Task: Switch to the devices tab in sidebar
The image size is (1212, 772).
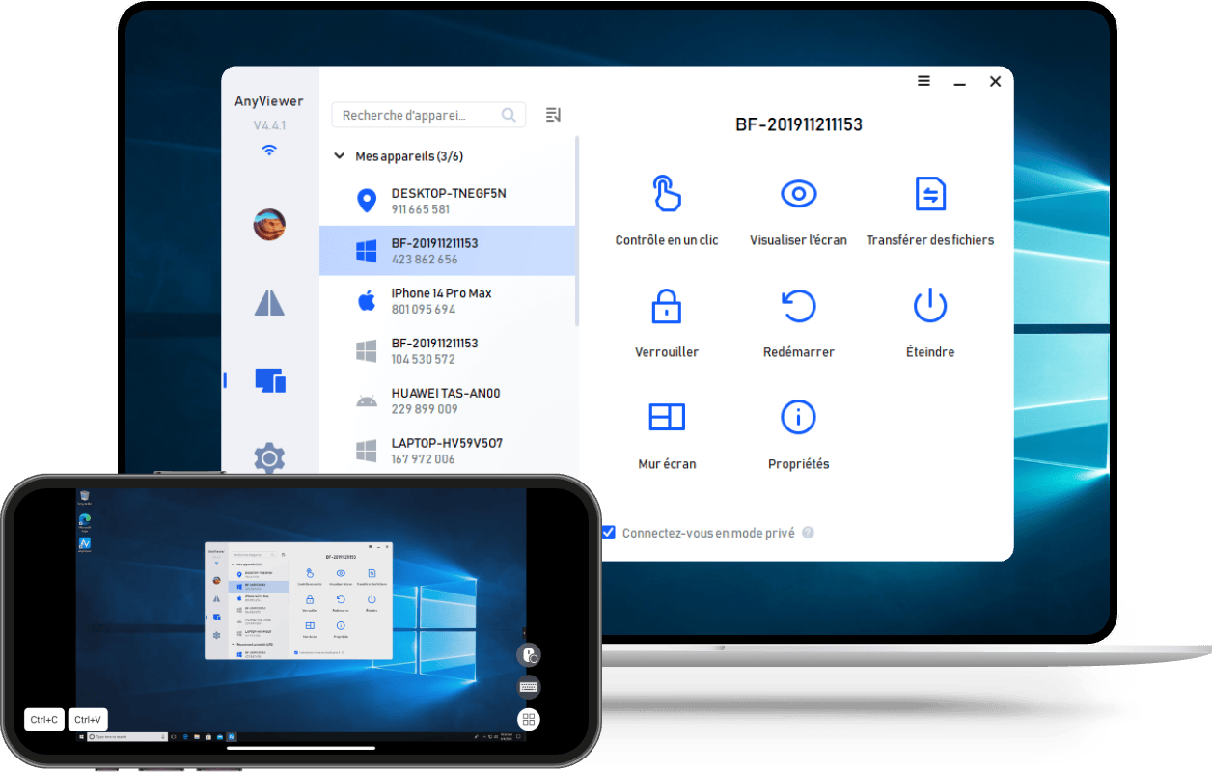Action: point(269,380)
